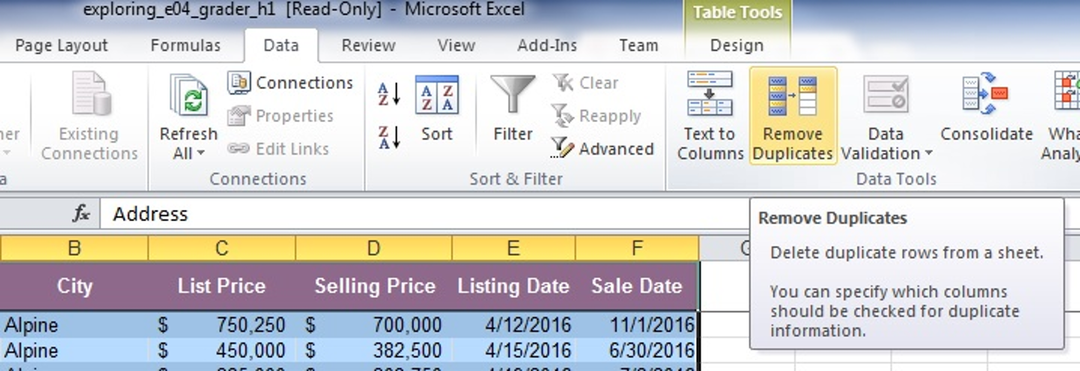The width and height of the screenshot is (1080, 371).
Task: Click the City header cell
Action: coord(74,286)
